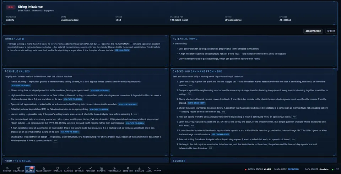Screen dimensions: 341x174
Task: Open the IEC 62446-1:2016 citation in Threshold
Action: point(122,50)
